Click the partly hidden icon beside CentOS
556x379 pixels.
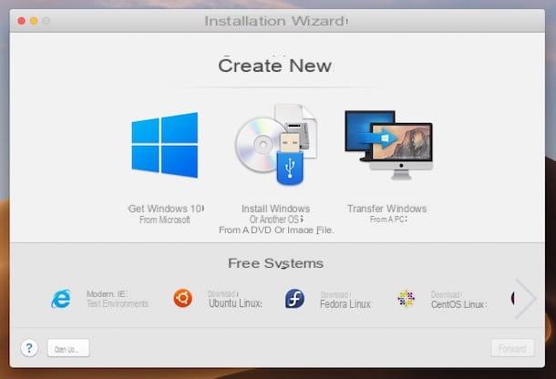point(513,298)
